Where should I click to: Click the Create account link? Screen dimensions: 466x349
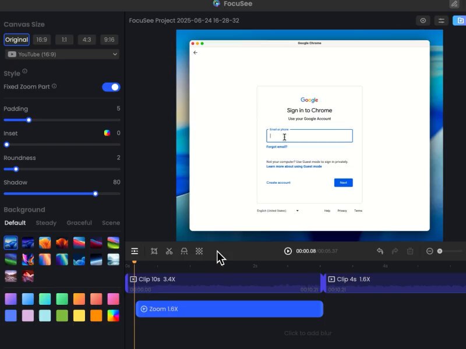click(278, 183)
